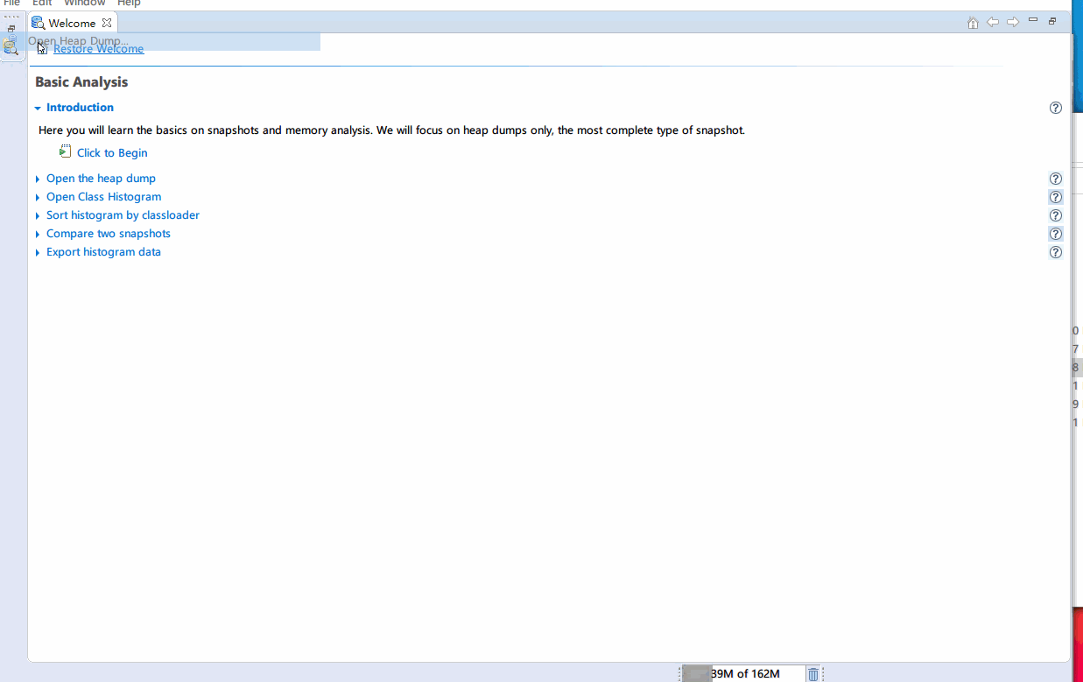Screen dimensions: 1083x682
Task: Open help for Compare two snapshots
Action: 1056,234
